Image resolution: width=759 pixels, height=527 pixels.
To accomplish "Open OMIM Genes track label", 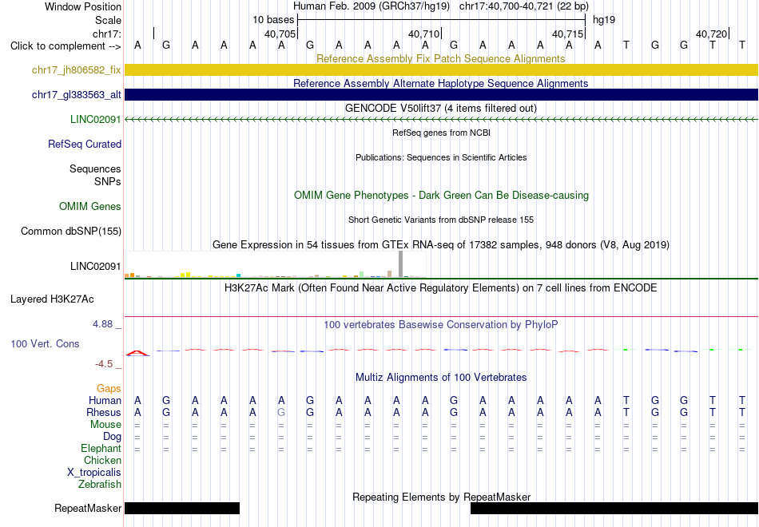I will point(89,206).
